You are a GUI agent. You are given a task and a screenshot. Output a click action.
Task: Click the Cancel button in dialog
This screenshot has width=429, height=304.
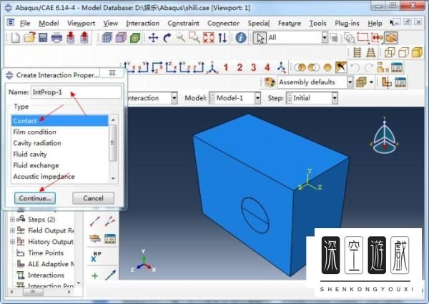(93, 198)
